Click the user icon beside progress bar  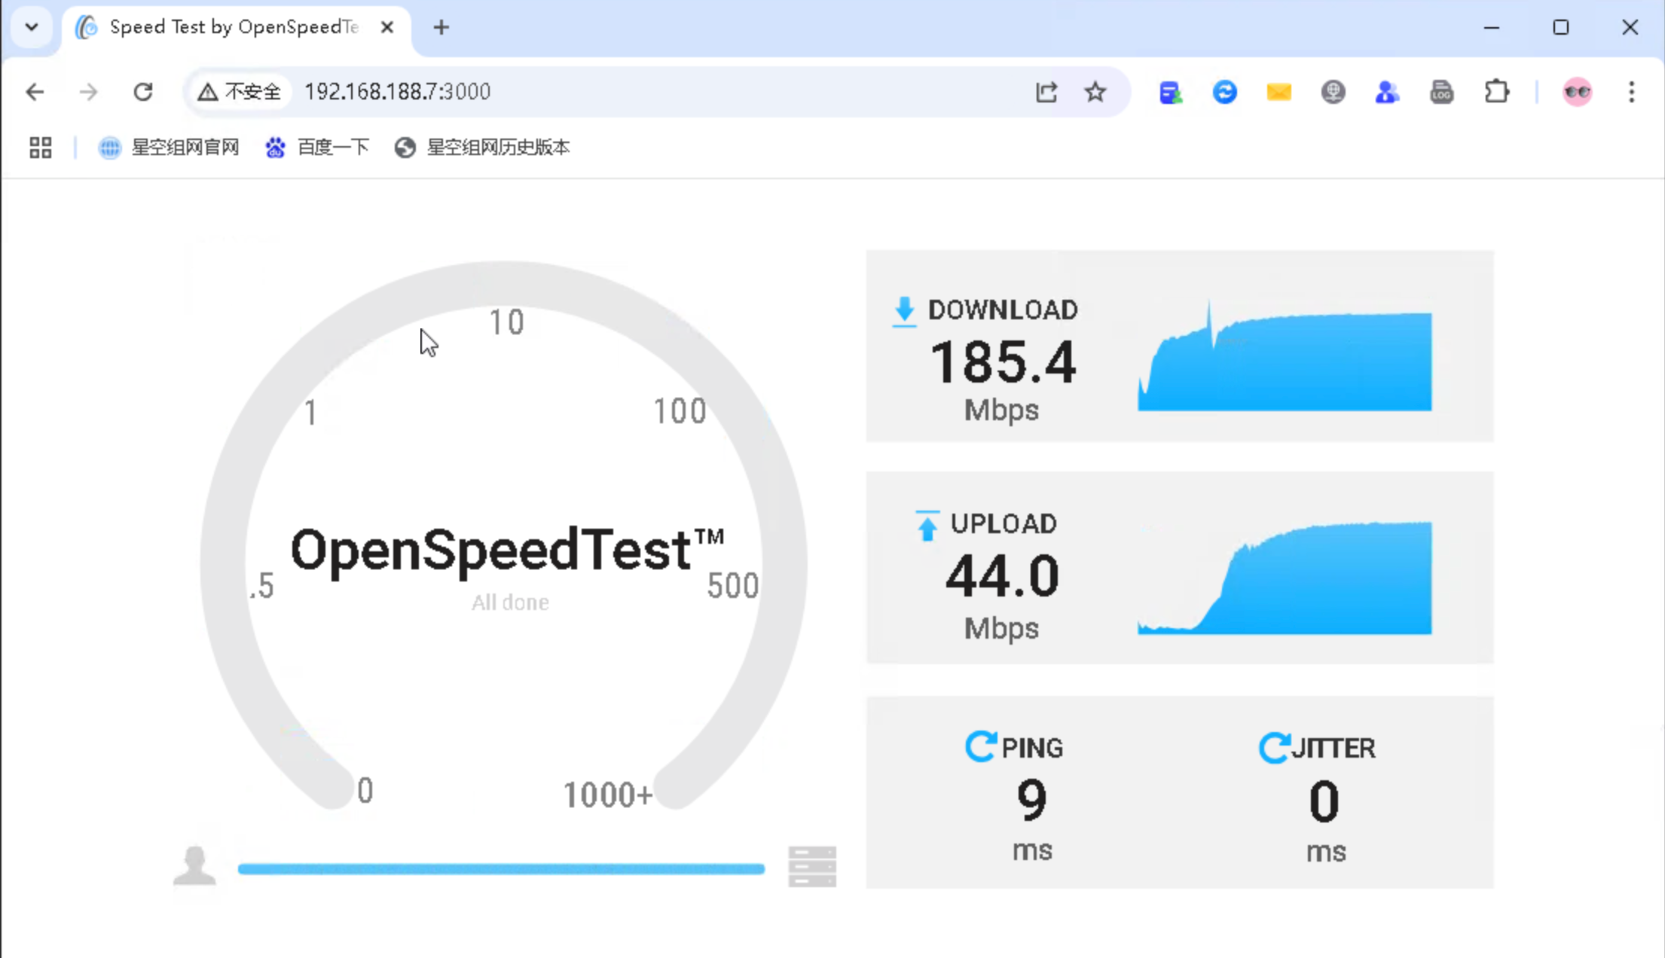tap(194, 866)
